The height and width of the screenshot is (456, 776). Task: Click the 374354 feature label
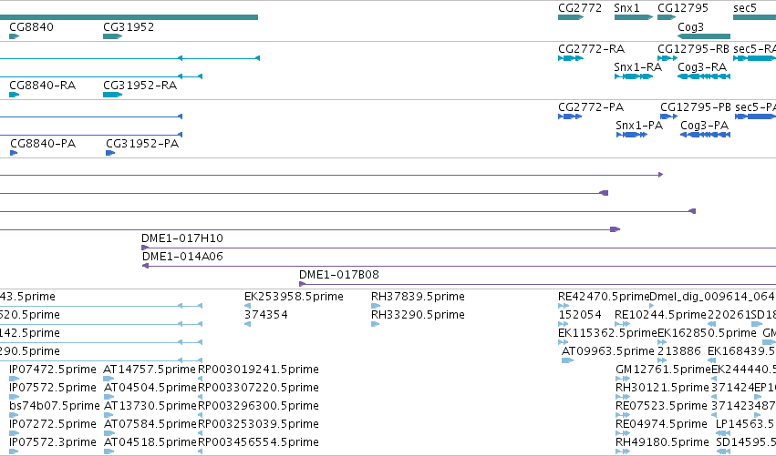[265, 315]
